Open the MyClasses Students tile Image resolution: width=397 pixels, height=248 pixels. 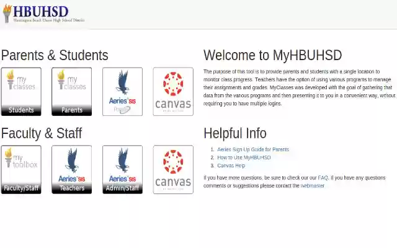[21, 92]
